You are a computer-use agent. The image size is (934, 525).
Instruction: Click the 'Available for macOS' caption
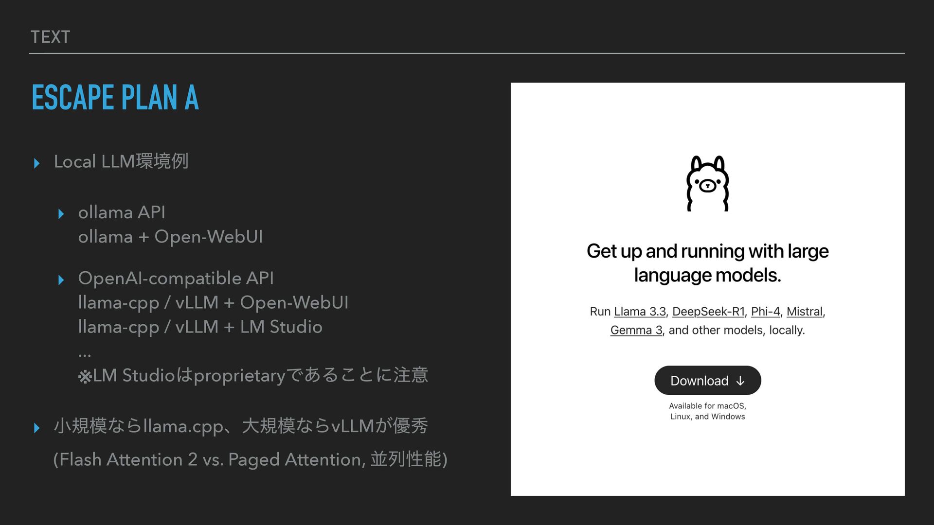(707, 411)
